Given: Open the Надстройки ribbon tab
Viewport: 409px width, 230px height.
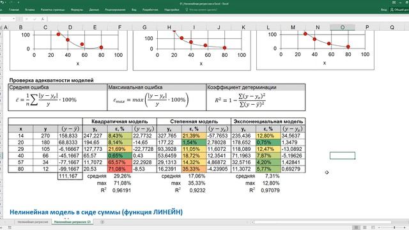Looking at the screenshot, I should [x=172, y=10].
